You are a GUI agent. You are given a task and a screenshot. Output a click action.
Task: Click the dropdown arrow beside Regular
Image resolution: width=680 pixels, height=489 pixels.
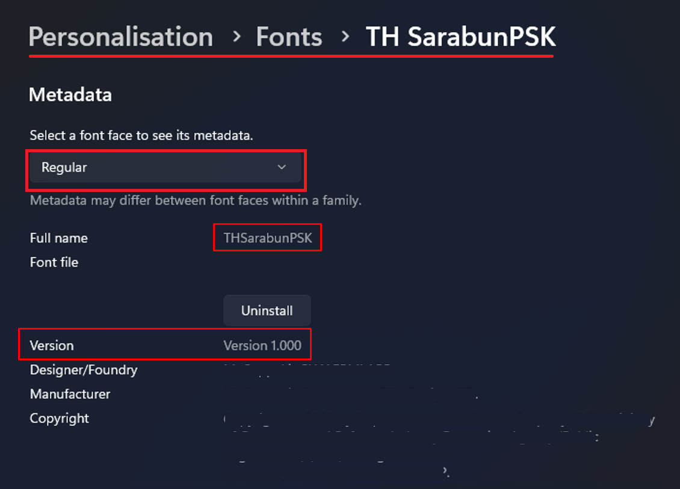point(282,167)
